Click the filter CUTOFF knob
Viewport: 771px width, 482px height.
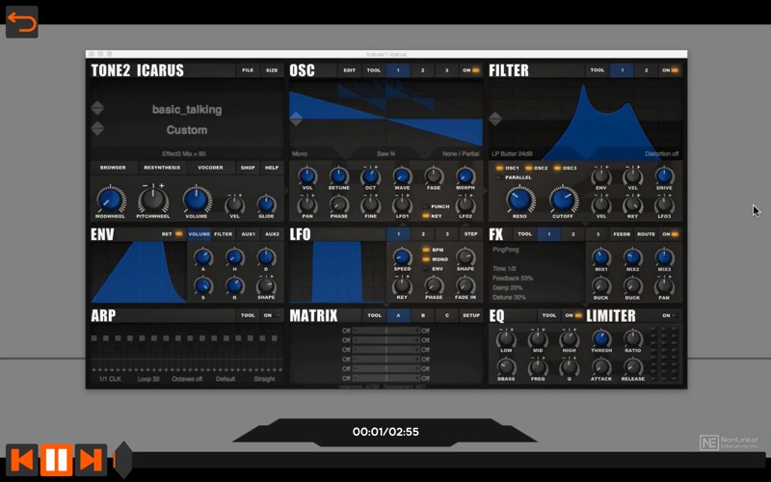point(563,200)
